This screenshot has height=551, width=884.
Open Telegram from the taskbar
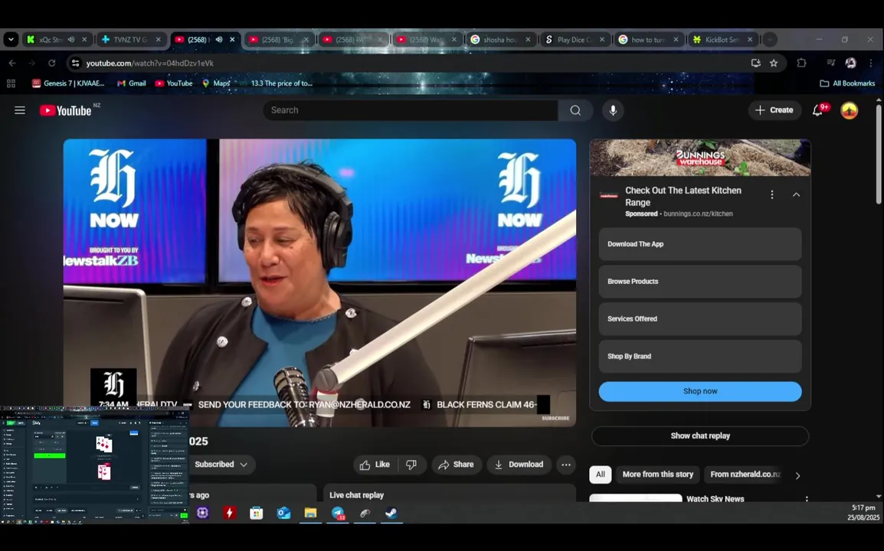(x=338, y=513)
